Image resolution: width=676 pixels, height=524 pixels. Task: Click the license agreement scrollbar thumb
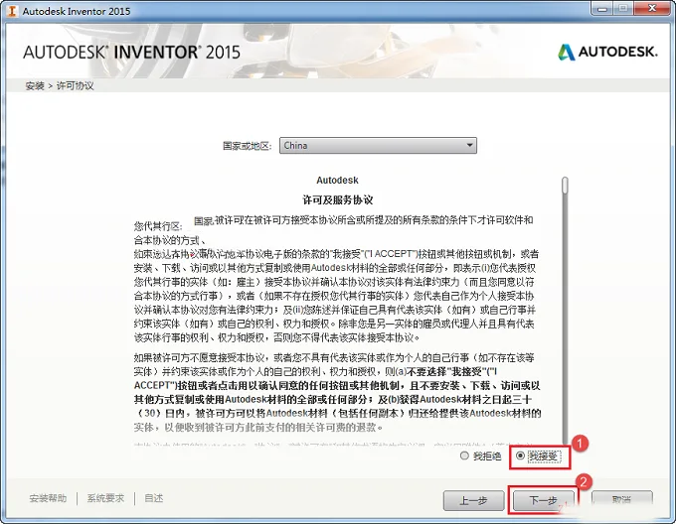point(565,185)
